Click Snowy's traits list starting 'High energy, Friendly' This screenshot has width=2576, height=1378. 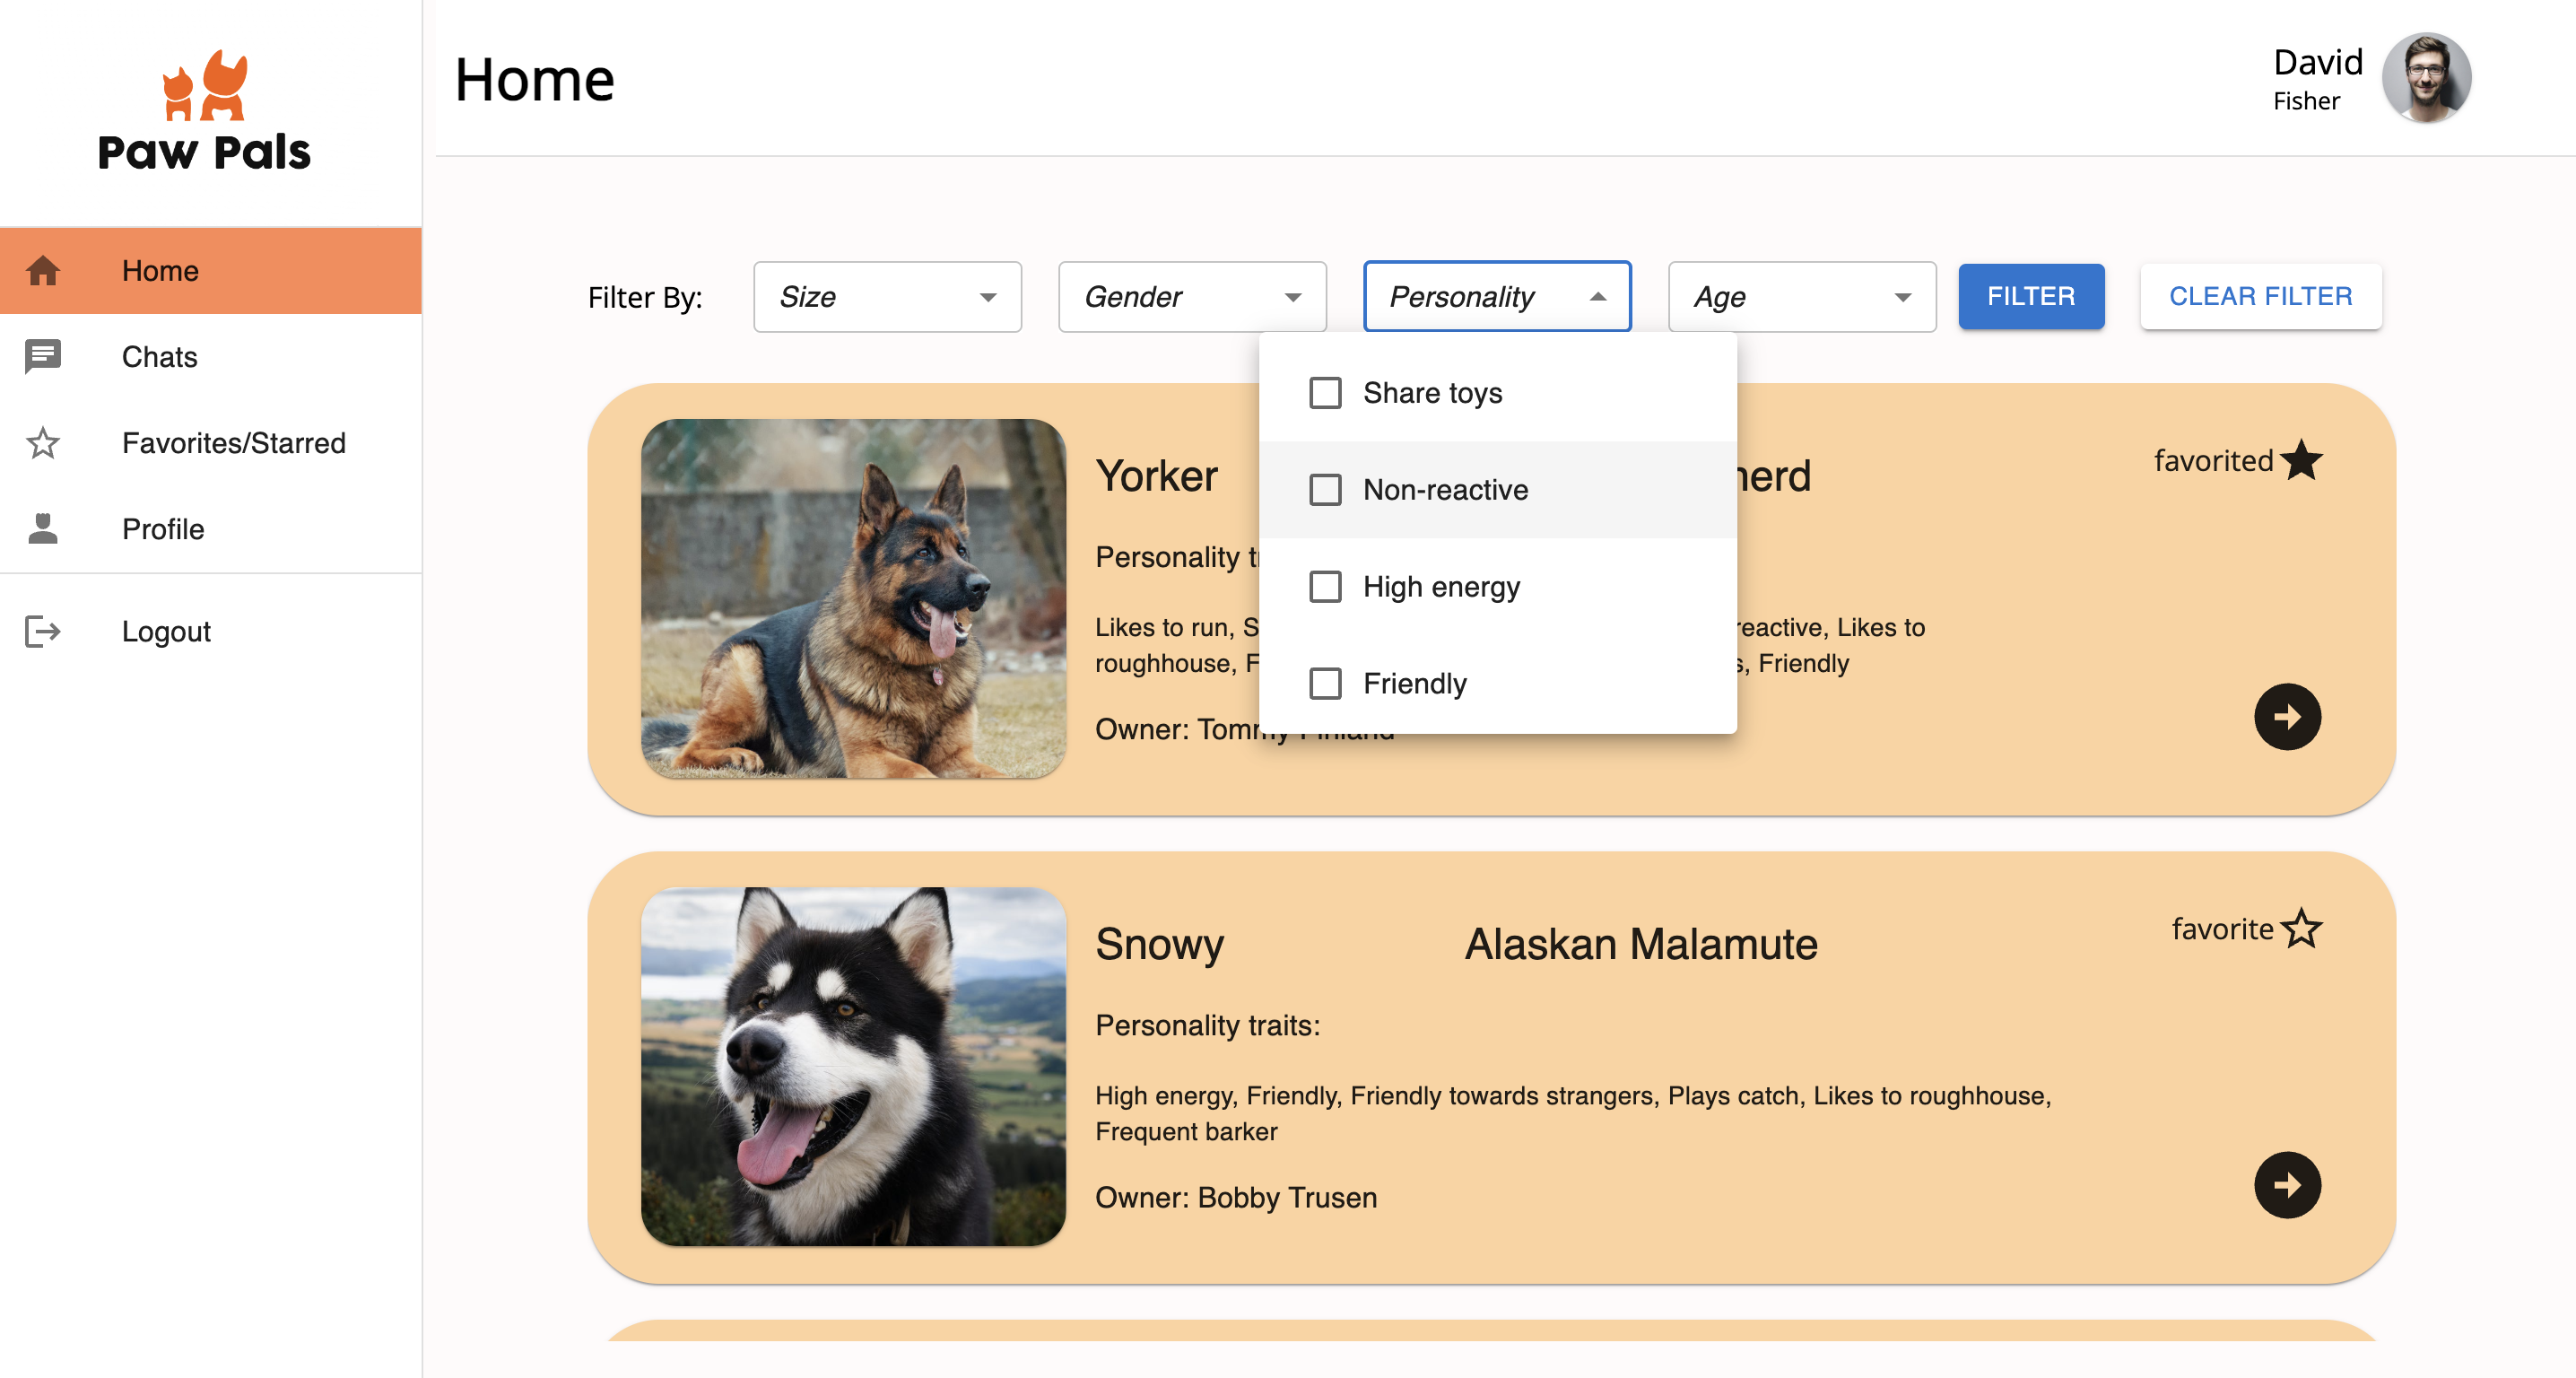(x=1573, y=1113)
